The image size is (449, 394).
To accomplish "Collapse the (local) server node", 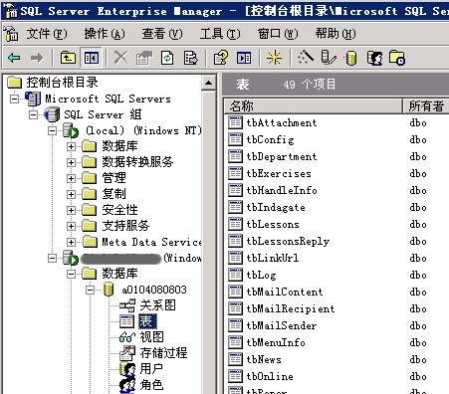I will tap(52, 130).
